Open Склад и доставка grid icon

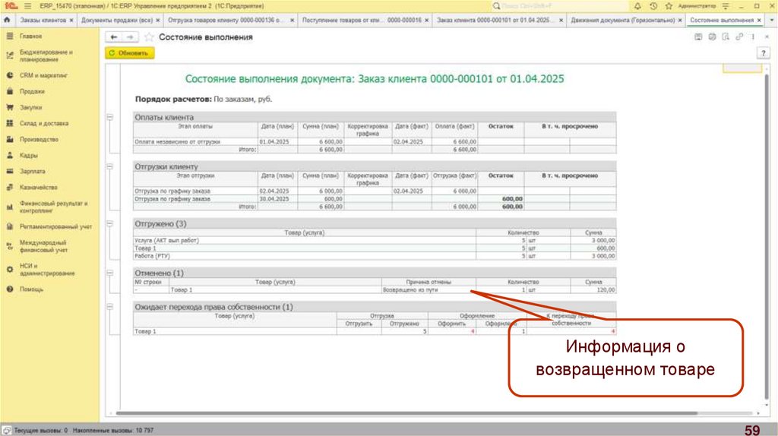pyautogui.click(x=9, y=123)
